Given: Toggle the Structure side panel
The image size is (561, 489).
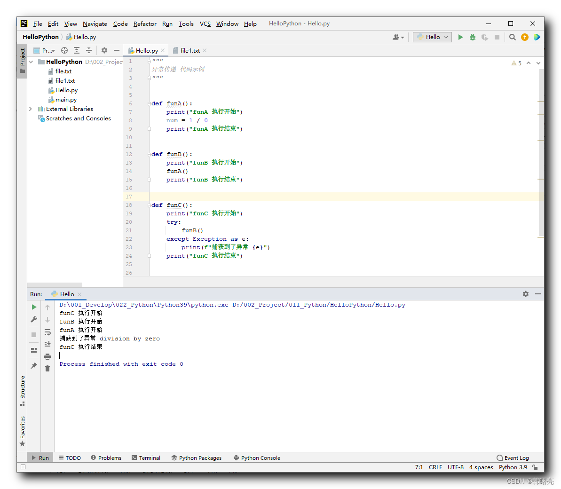Looking at the screenshot, I should tap(22, 391).
